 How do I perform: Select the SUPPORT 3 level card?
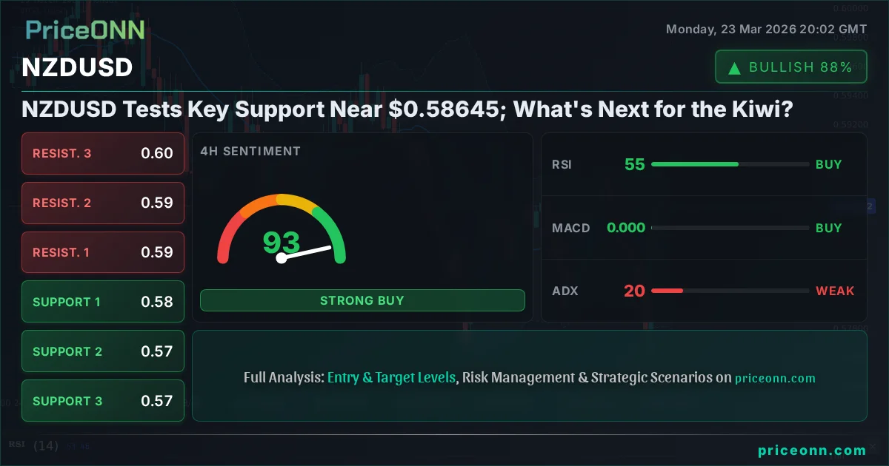103,401
